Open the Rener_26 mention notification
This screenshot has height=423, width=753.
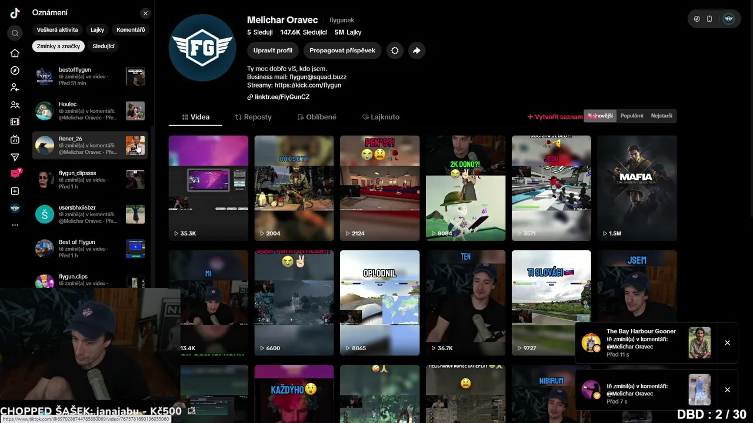tap(90, 145)
